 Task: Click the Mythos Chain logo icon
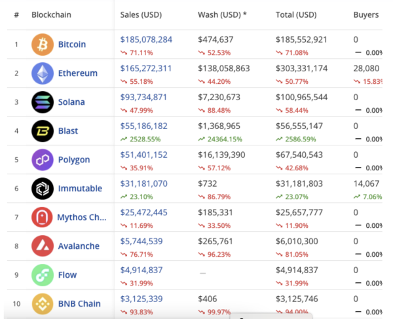(x=42, y=217)
